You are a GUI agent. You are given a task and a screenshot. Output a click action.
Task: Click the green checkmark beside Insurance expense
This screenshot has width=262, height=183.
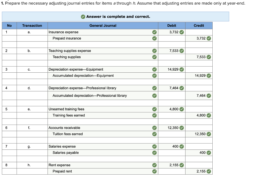[154, 32]
